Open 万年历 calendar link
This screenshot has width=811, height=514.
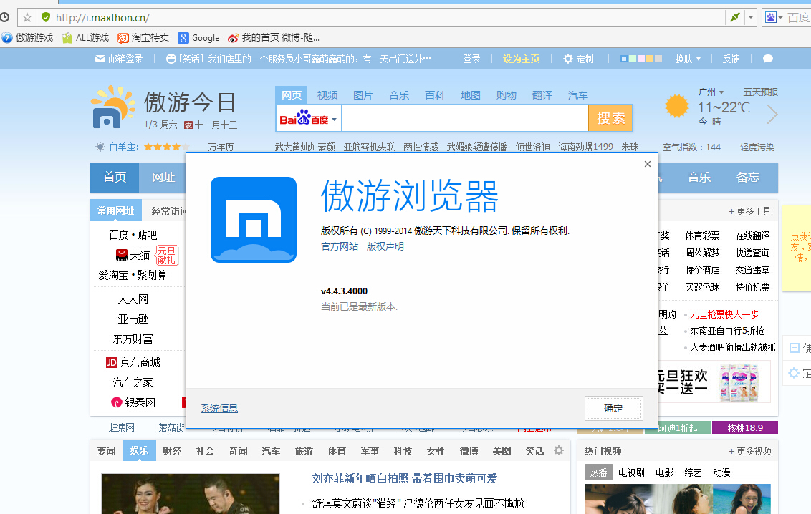pyautogui.click(x=221, y=147)
